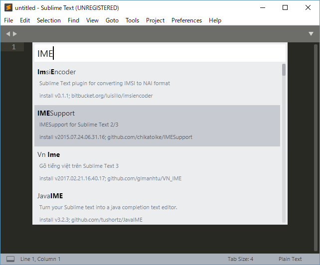320x265 pixels.
Task: Click the editor's vertical scrollbar
Action: (316, 148)
